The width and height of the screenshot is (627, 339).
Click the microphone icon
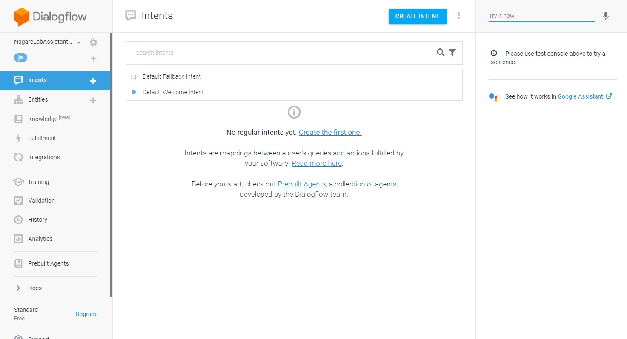[x=606, y=16]
